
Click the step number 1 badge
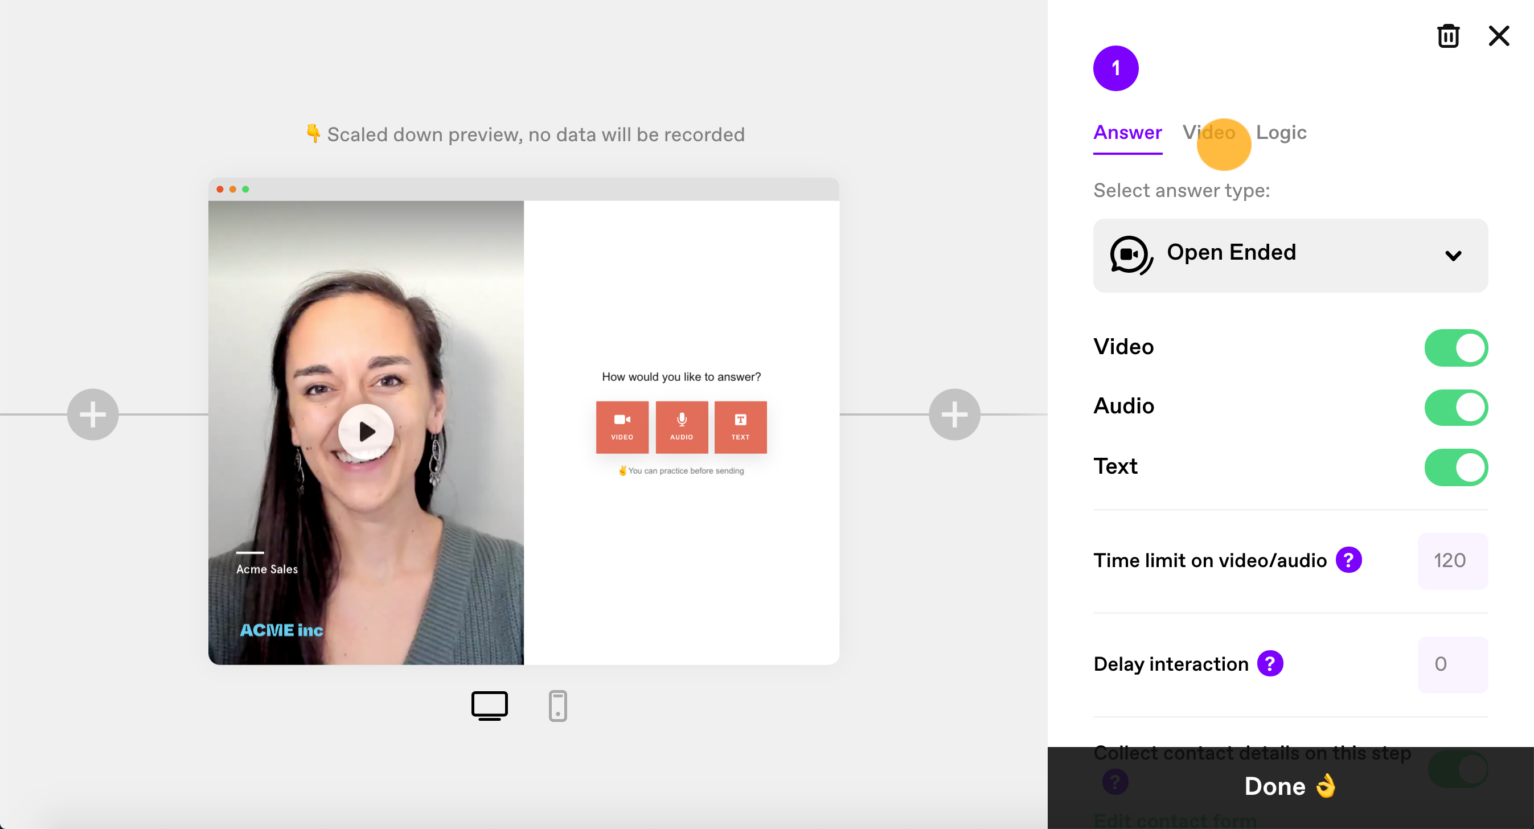1115,68
